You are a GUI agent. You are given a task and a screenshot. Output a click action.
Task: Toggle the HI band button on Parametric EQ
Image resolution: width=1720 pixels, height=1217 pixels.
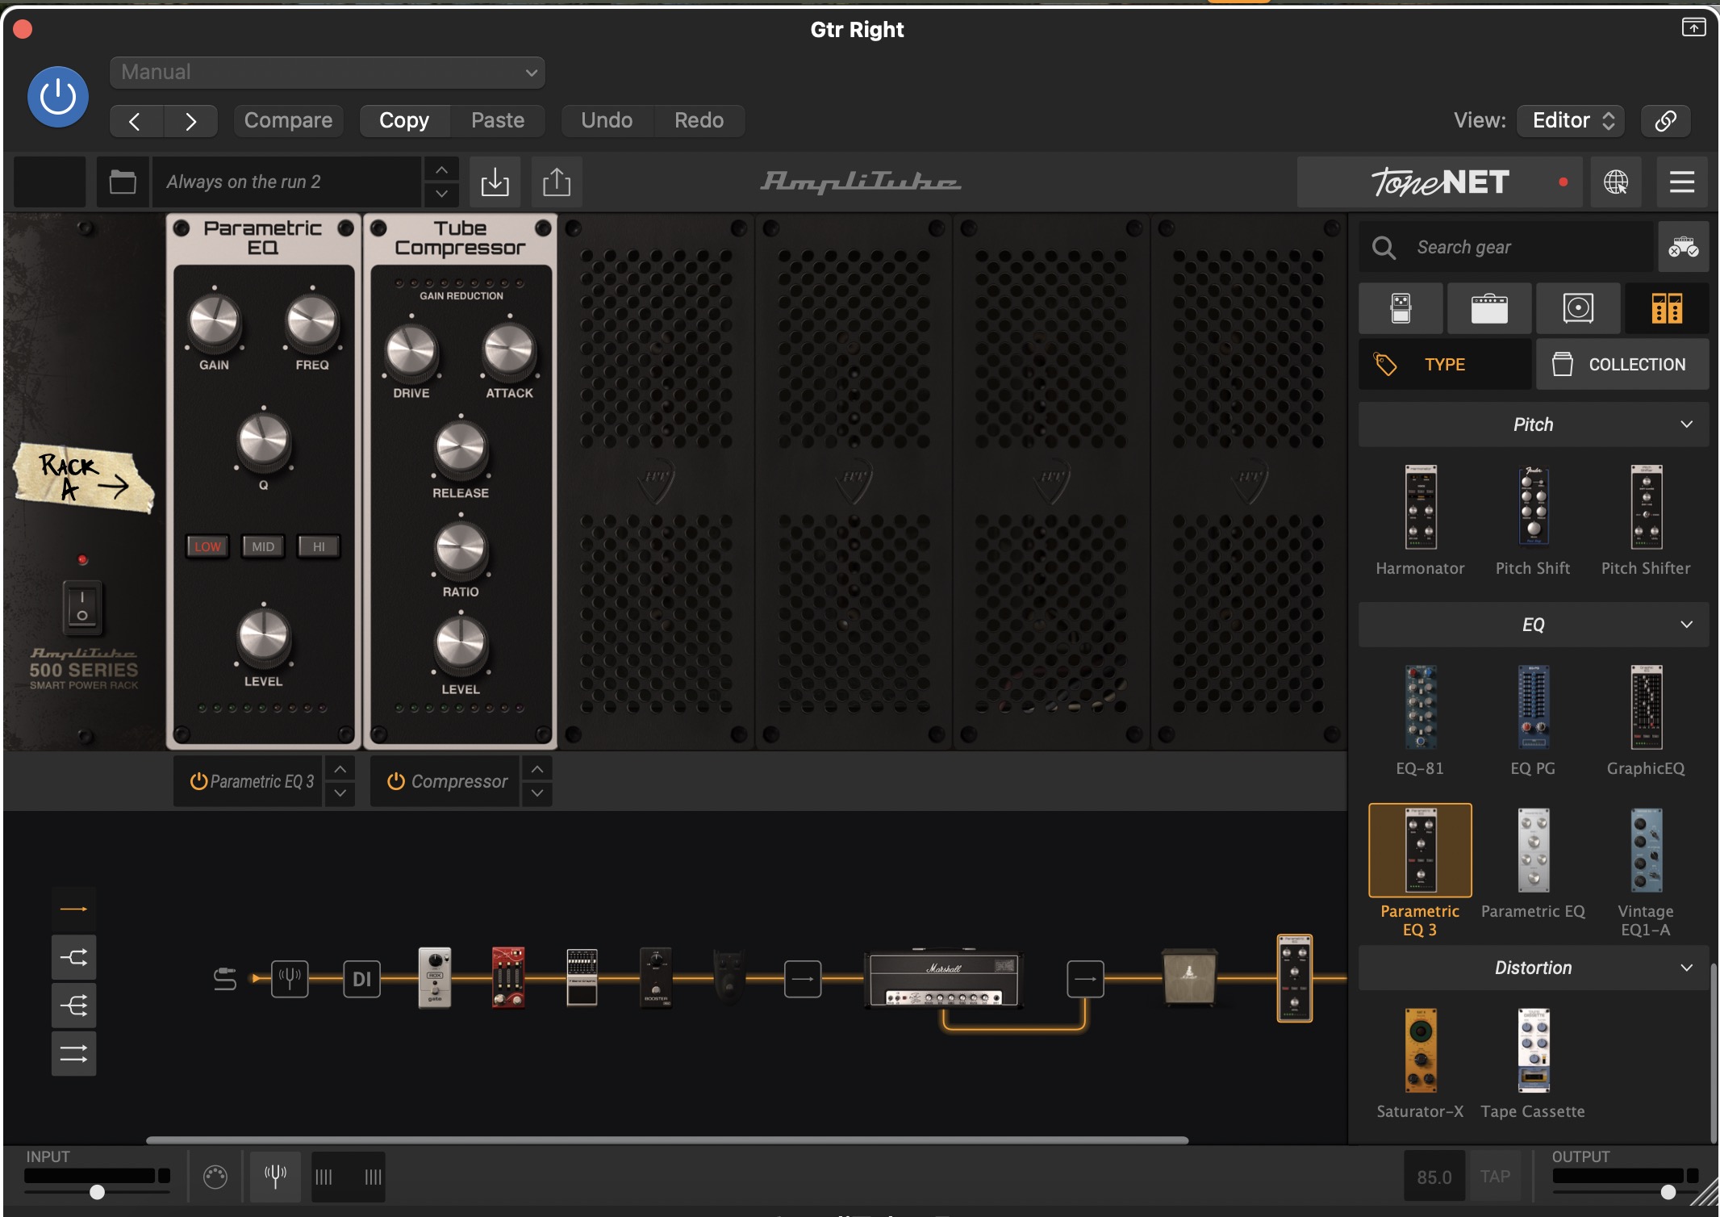pyautogui.click(x=319, y=546)
